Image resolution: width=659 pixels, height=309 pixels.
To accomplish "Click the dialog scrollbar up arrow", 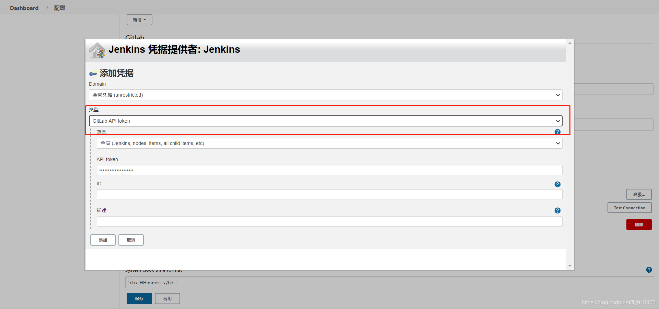I will coord(570,43).
